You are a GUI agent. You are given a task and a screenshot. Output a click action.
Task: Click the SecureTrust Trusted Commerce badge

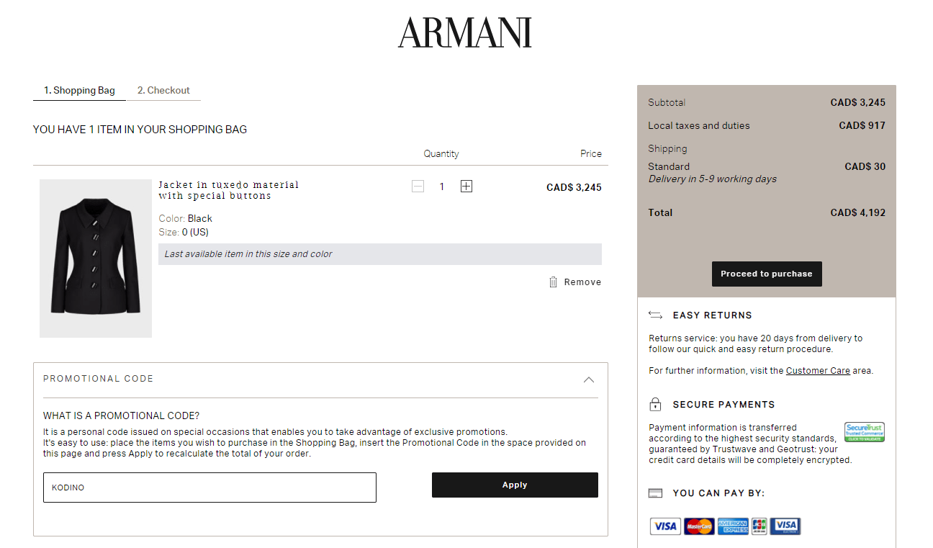tap(864, 431)
